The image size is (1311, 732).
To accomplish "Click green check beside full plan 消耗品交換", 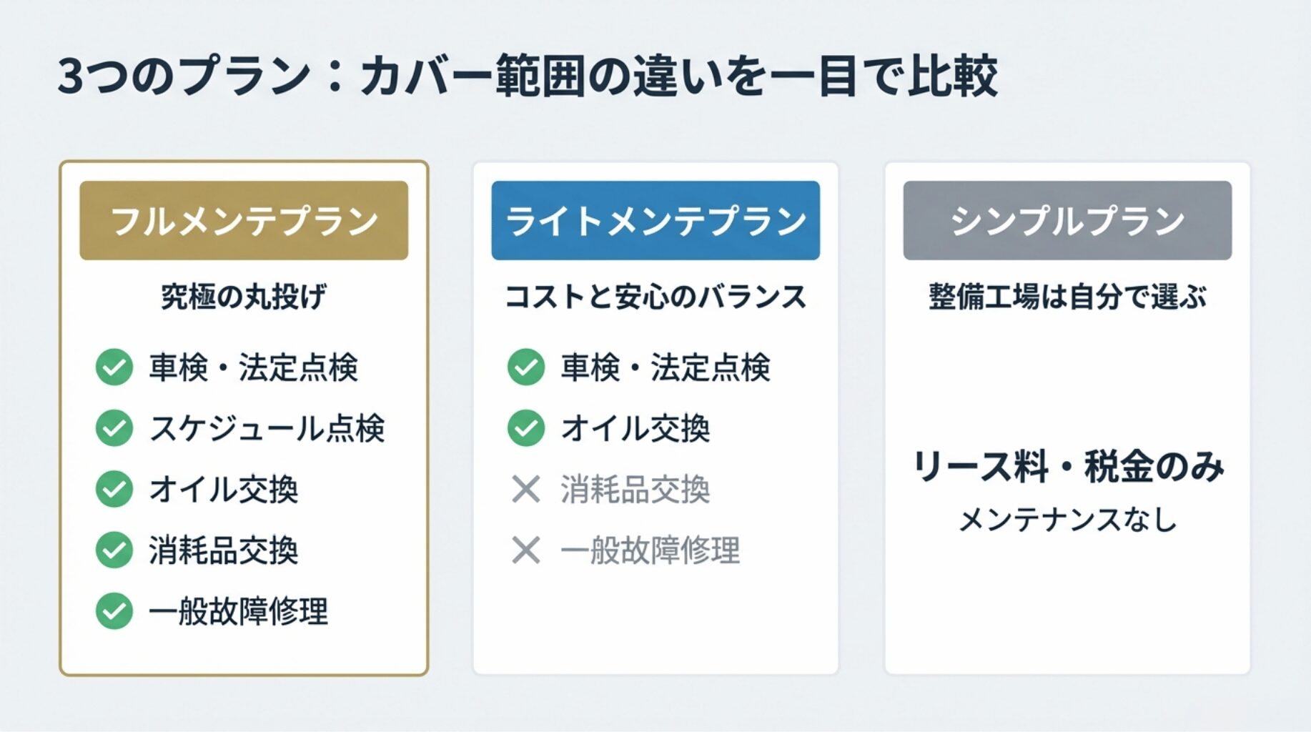I will pos(114,550).
